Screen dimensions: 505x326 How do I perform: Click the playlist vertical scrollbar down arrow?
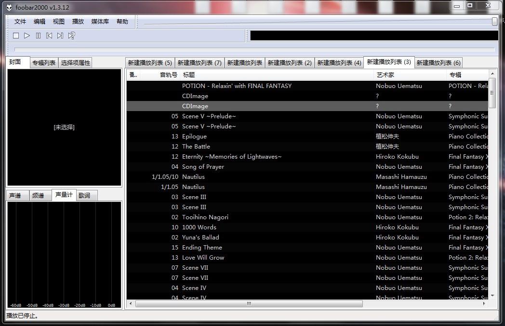[x=492, y=296]
